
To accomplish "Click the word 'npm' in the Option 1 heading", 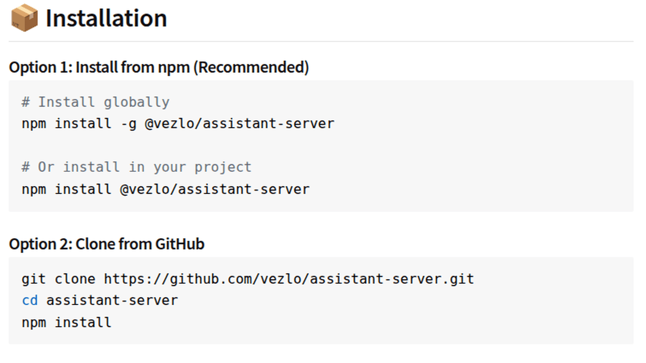I will pyautogui.click(x=174, y=67).
